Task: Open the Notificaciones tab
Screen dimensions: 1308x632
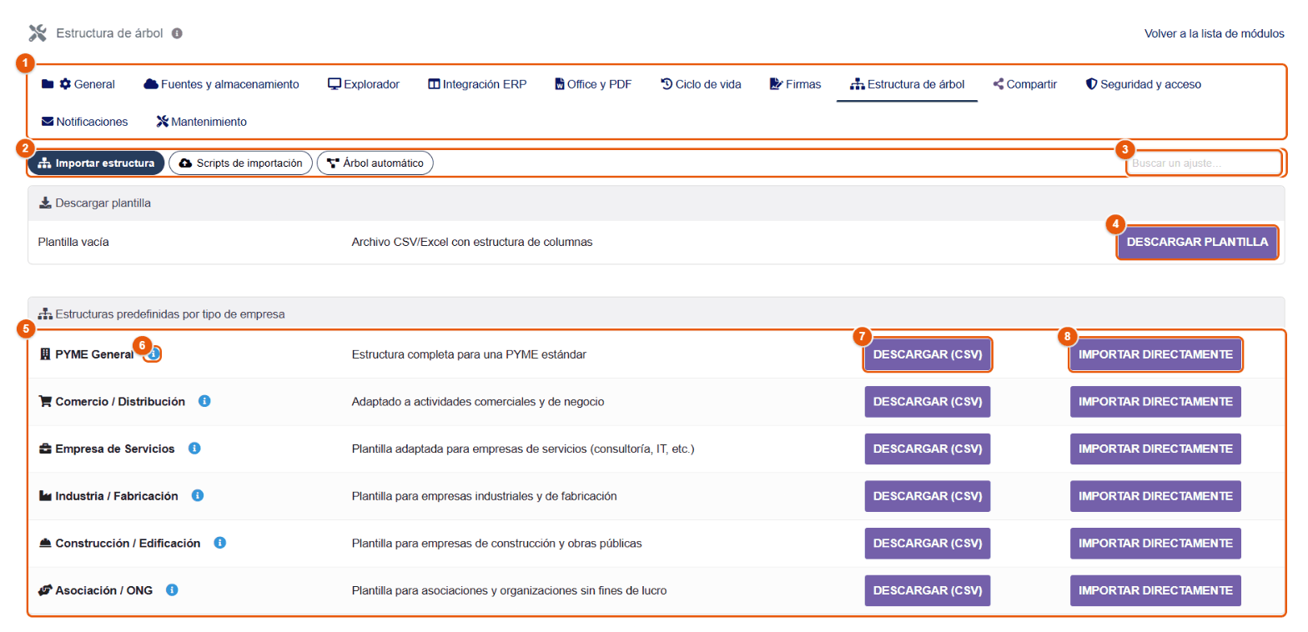Action: click(84, 122)
